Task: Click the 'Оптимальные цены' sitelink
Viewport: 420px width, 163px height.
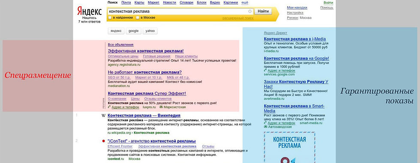Action: tap(123, 56)
